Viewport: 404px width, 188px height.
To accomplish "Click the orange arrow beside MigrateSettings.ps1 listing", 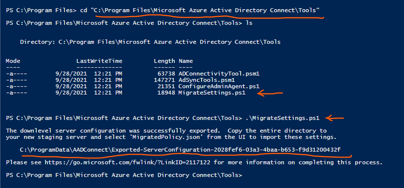I will coord(270,93).
